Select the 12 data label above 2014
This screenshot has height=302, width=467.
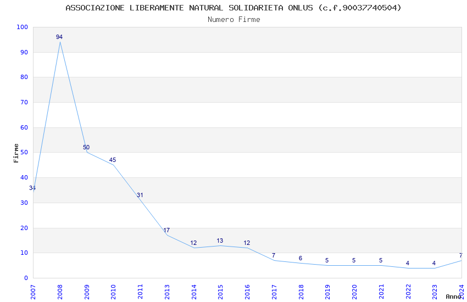[193, 243]
